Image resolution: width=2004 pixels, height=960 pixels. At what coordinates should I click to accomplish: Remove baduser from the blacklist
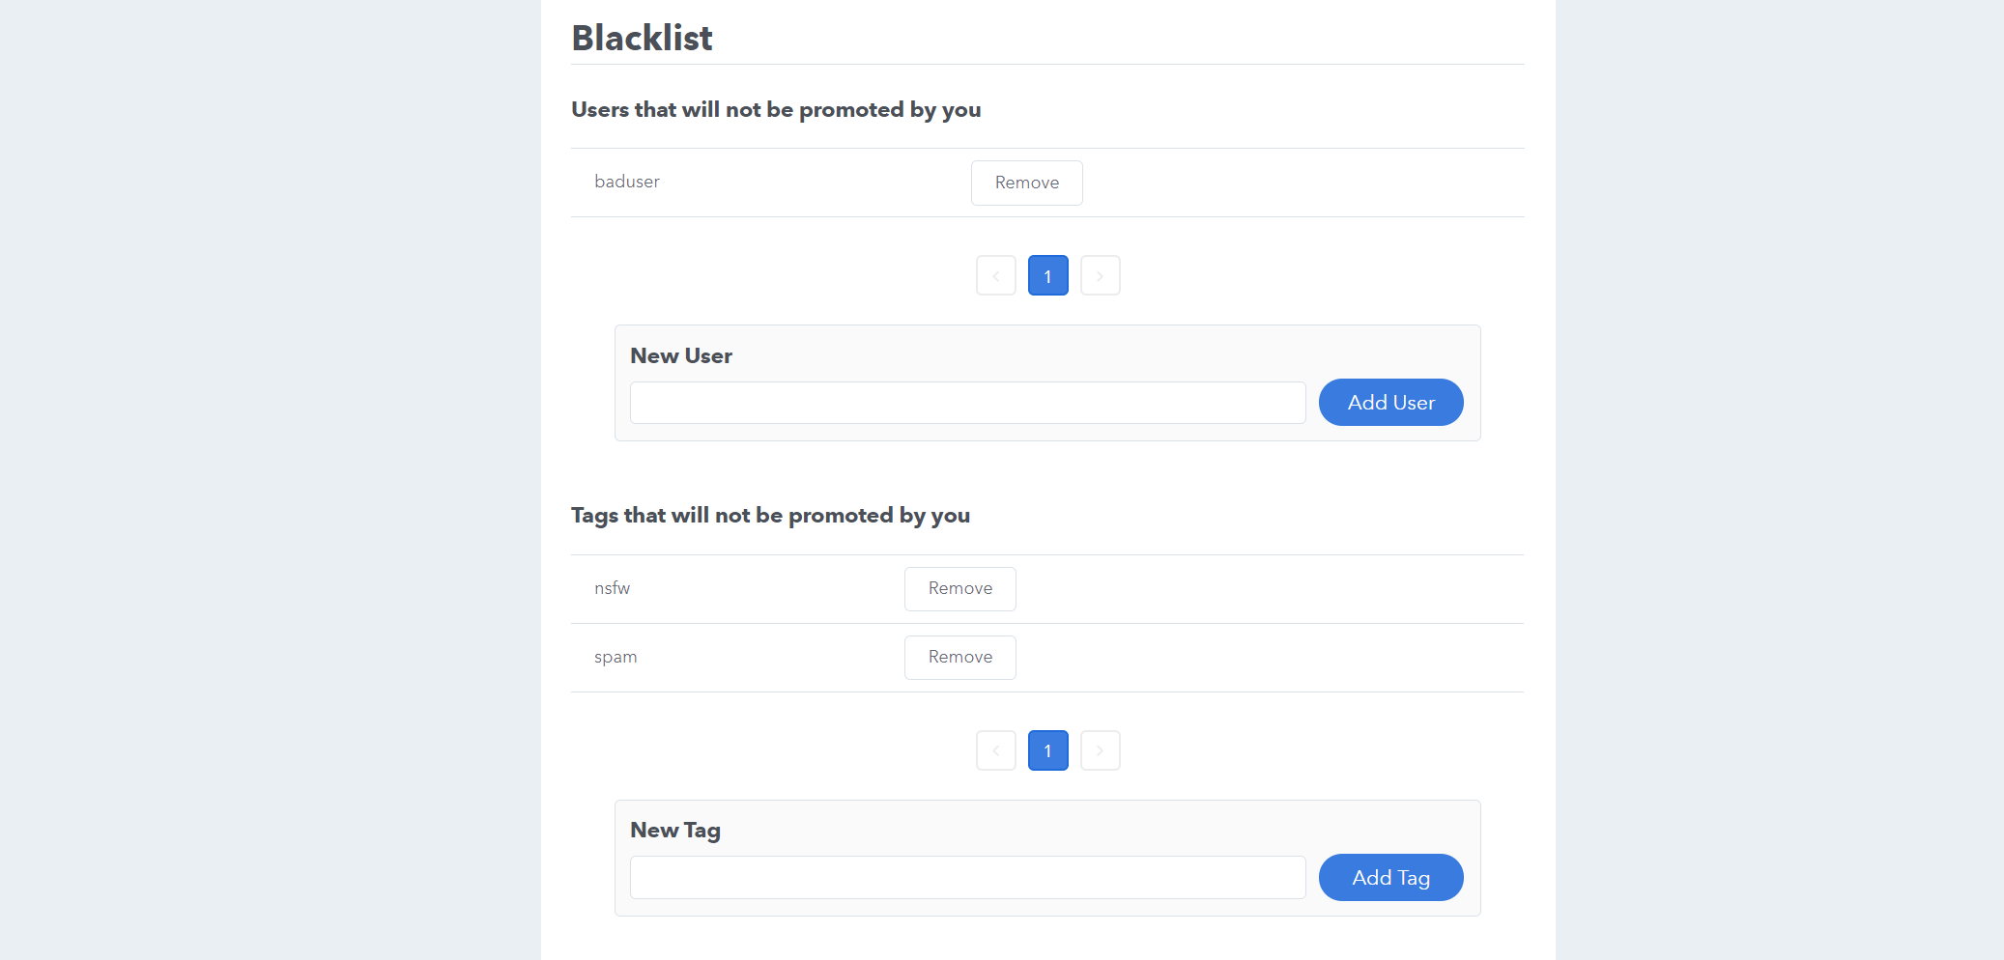1026,183
